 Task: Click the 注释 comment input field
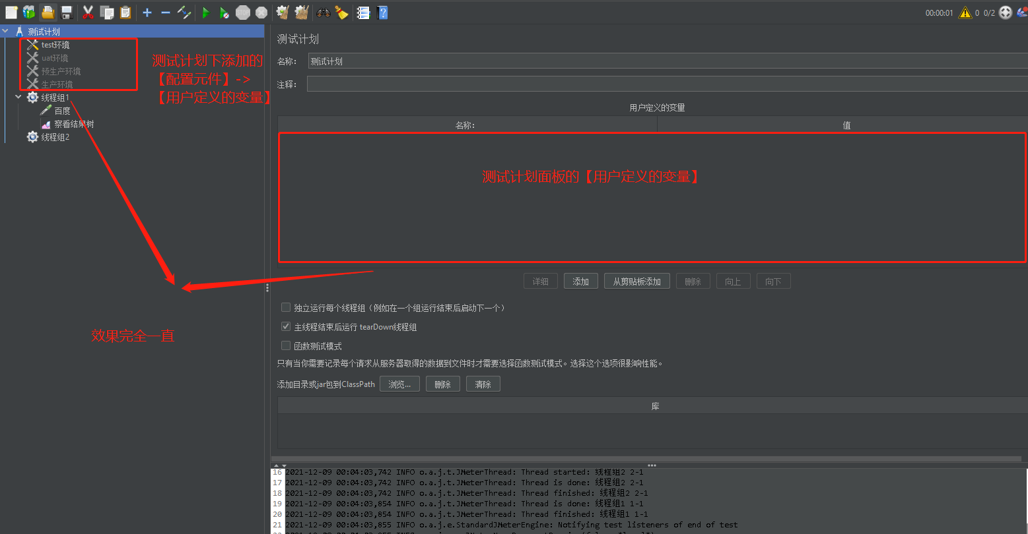click(668, 84)
